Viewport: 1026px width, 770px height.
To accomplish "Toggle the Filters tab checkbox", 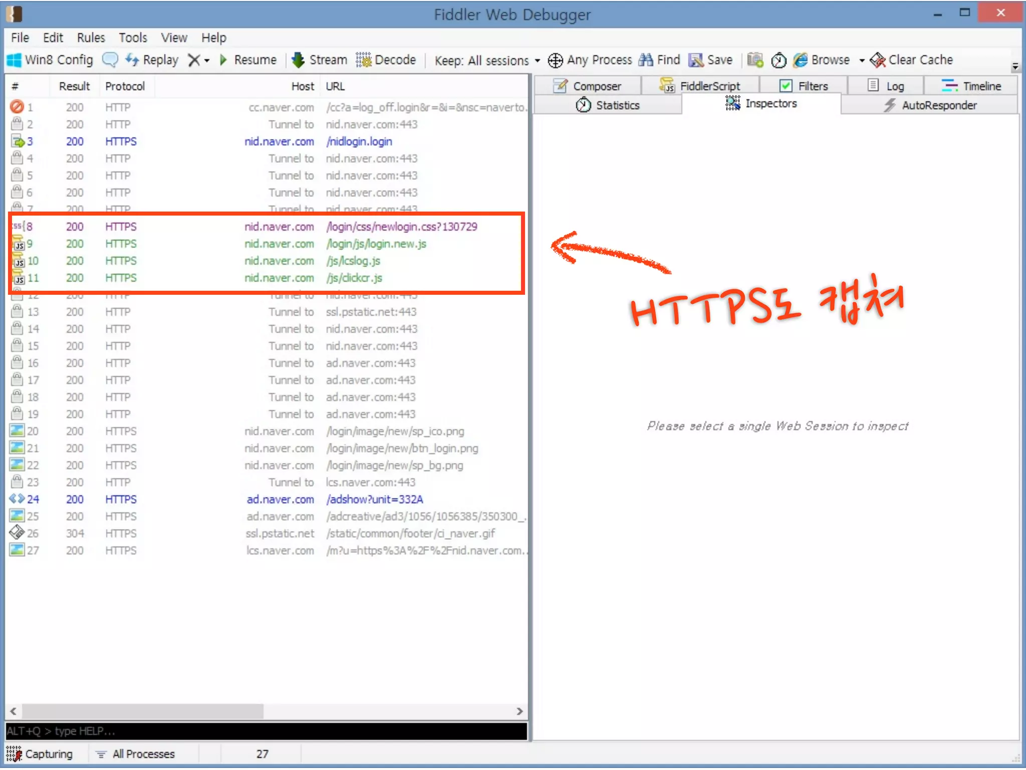I will [x=786, y=86].
